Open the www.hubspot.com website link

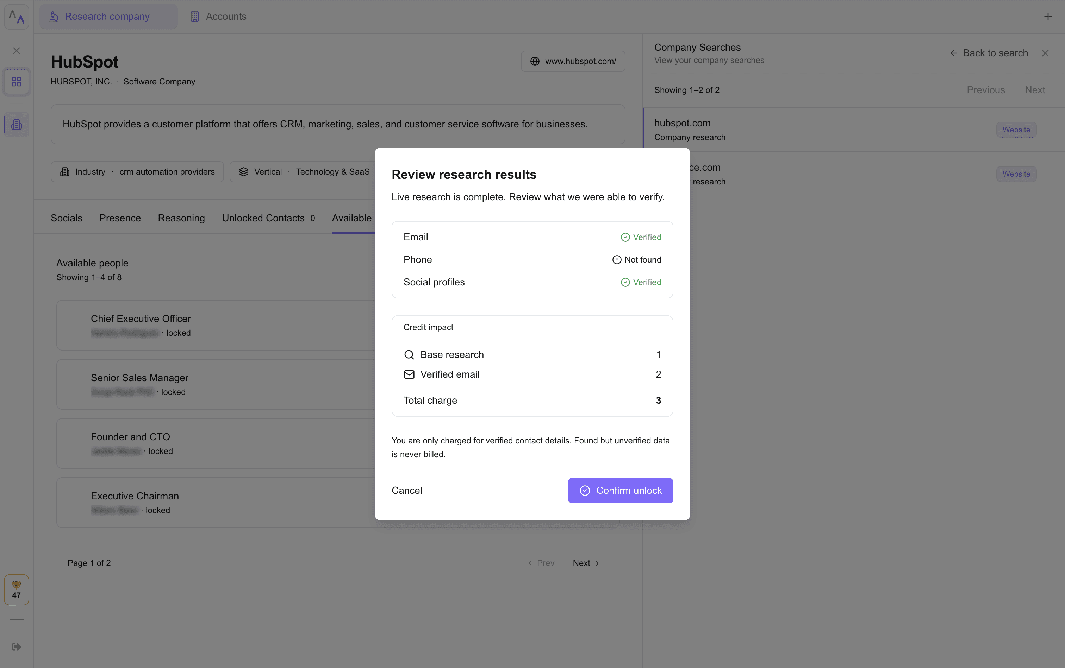pos(573,61)
